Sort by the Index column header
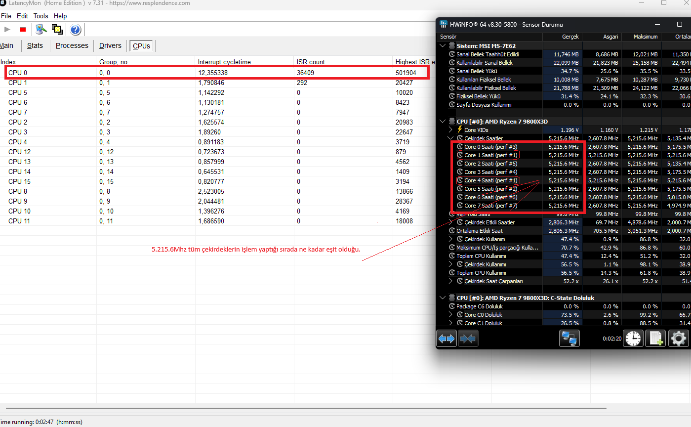Viewport: 691px width, 427px height. (x=48, y=62)
